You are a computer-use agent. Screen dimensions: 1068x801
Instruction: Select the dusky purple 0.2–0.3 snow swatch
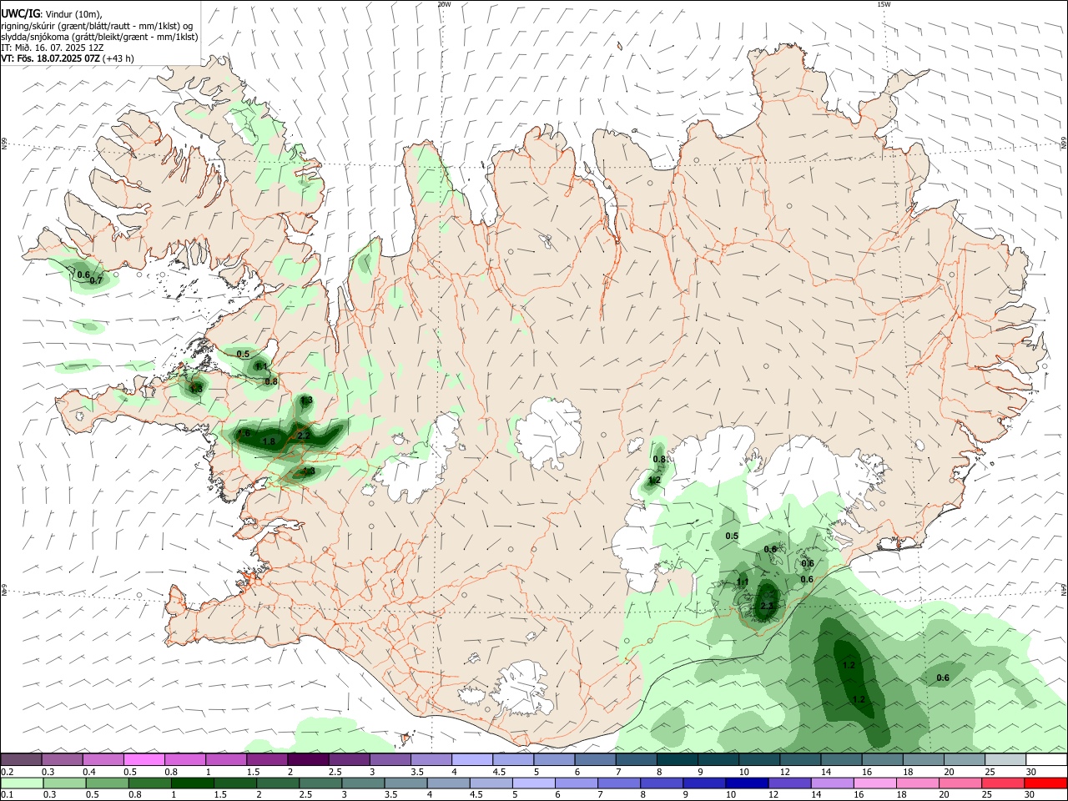click(21, 759)
